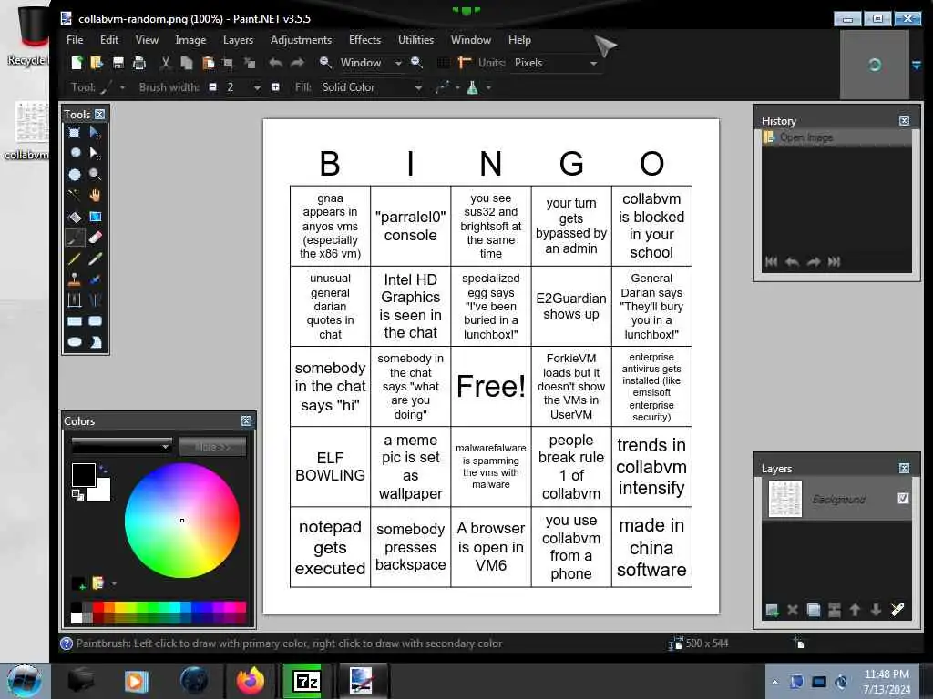This screenshot has height=699, width=933.
Task: Click the Zoom In magnifier icon
Action: (416, 62)
